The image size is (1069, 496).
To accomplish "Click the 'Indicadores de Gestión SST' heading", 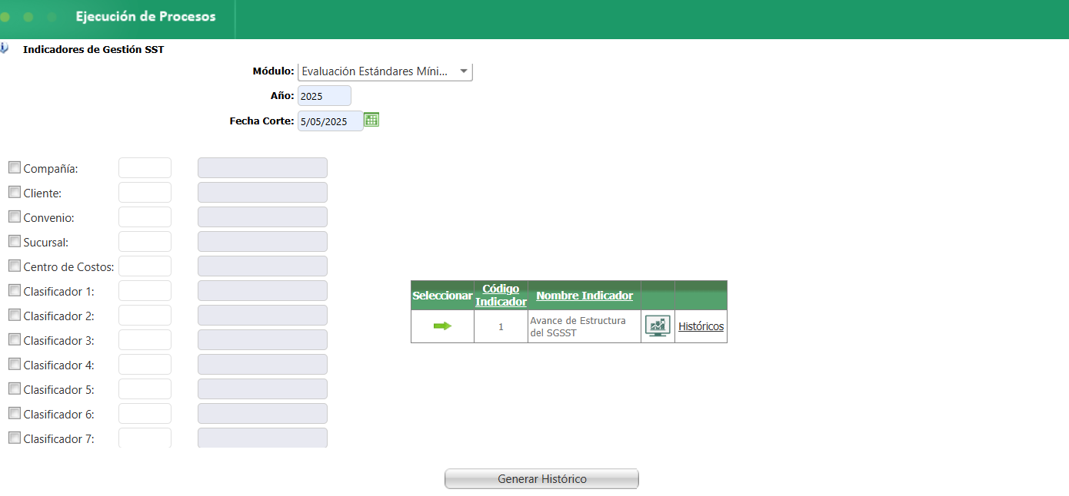I will (93, 49).
